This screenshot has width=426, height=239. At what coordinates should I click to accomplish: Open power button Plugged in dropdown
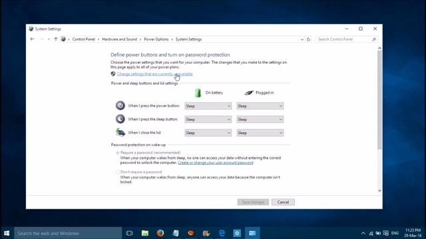[x=260, y=106]
